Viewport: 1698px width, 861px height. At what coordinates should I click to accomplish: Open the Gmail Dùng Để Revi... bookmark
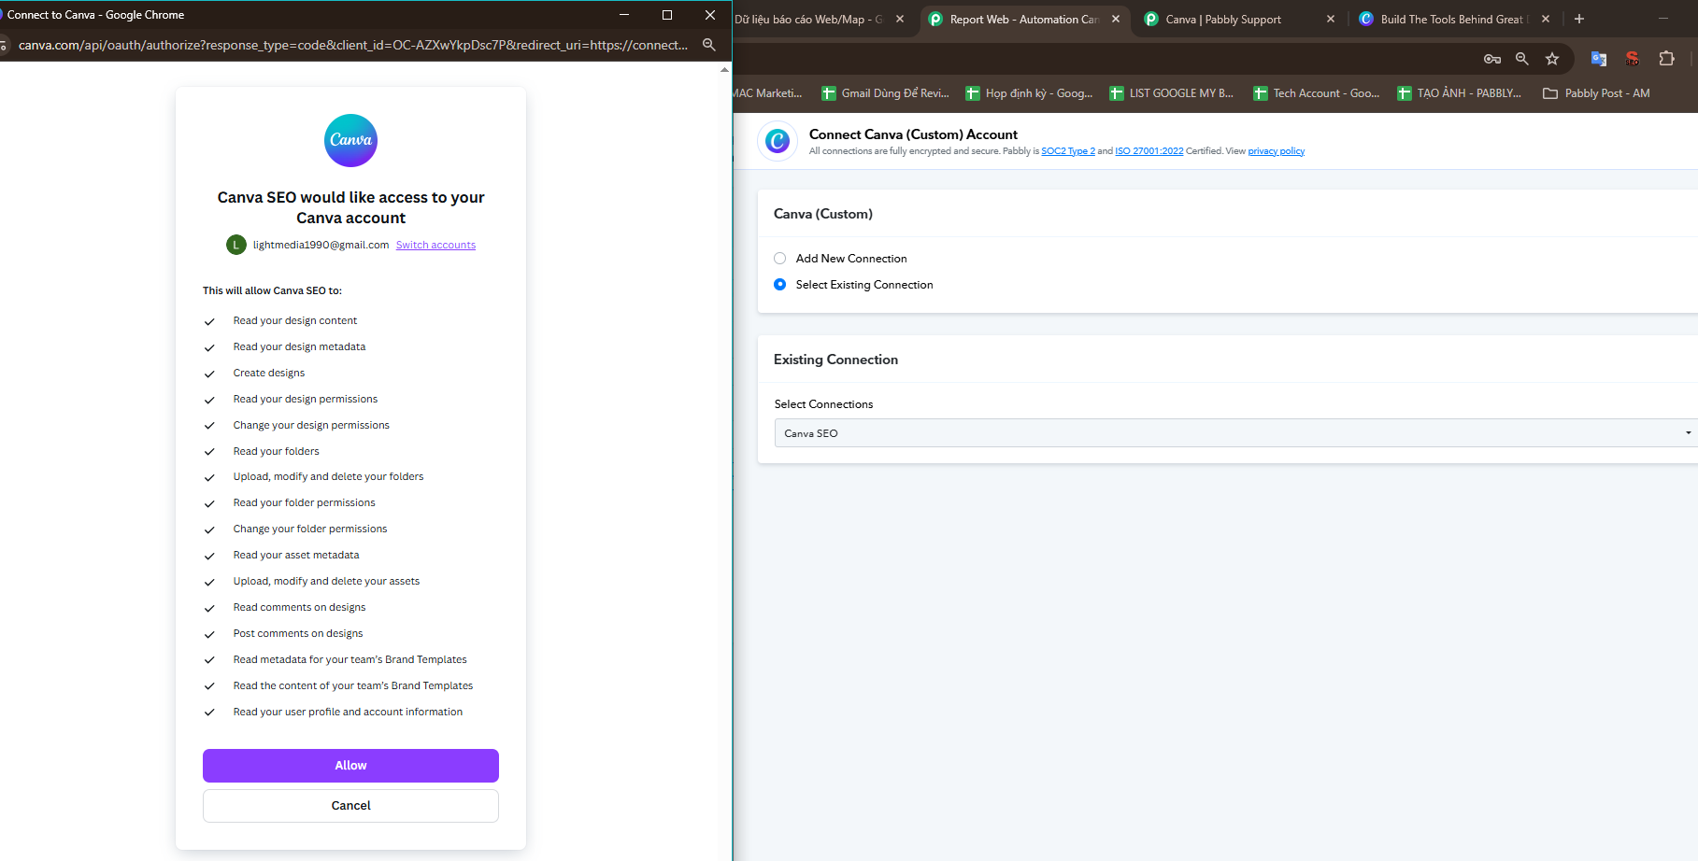(885, 93)
